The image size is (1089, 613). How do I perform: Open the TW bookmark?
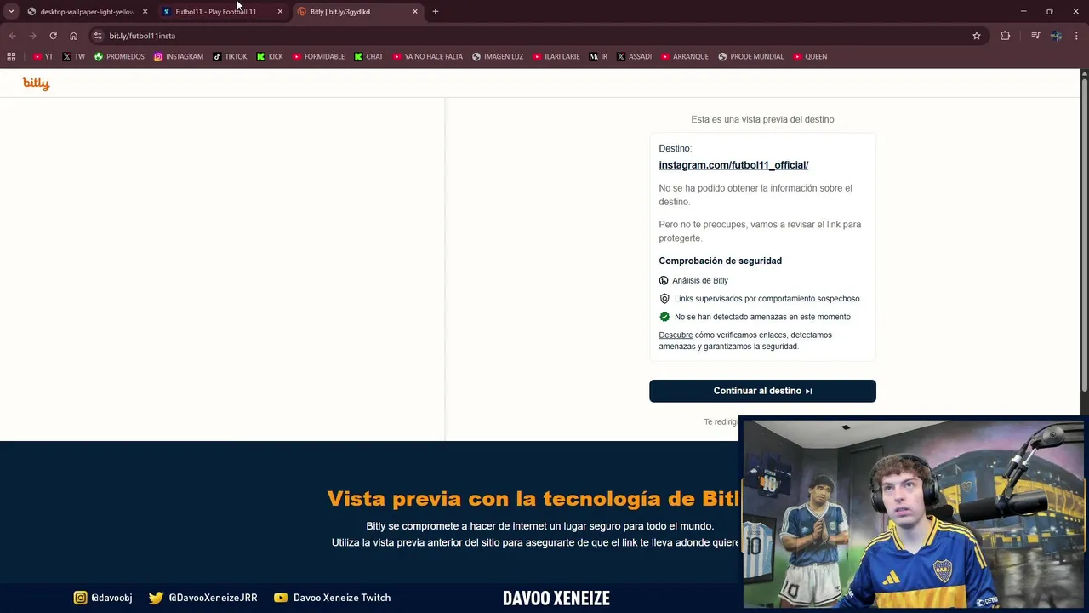coord(73,57)
